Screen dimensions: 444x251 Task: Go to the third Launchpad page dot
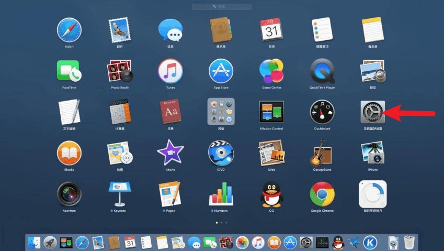(x=226, y=223)
